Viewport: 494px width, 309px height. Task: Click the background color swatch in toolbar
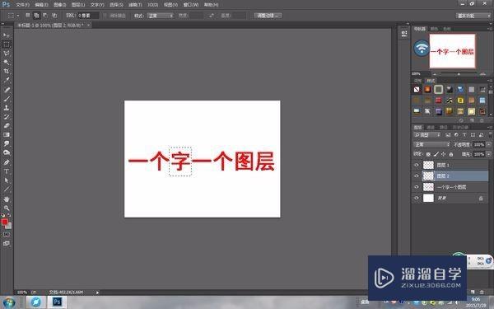point(9,226)
